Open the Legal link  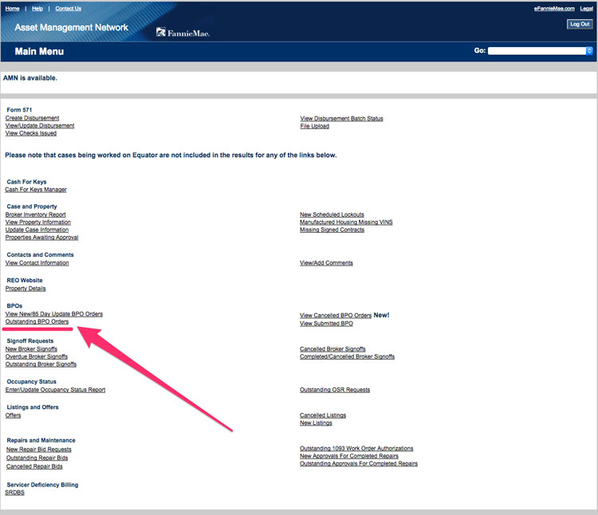587,9
